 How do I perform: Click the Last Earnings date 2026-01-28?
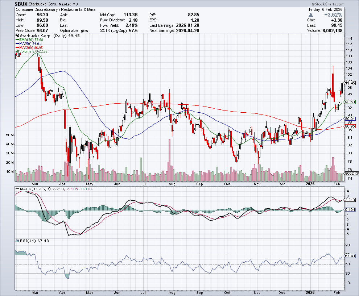pos(188,25)
